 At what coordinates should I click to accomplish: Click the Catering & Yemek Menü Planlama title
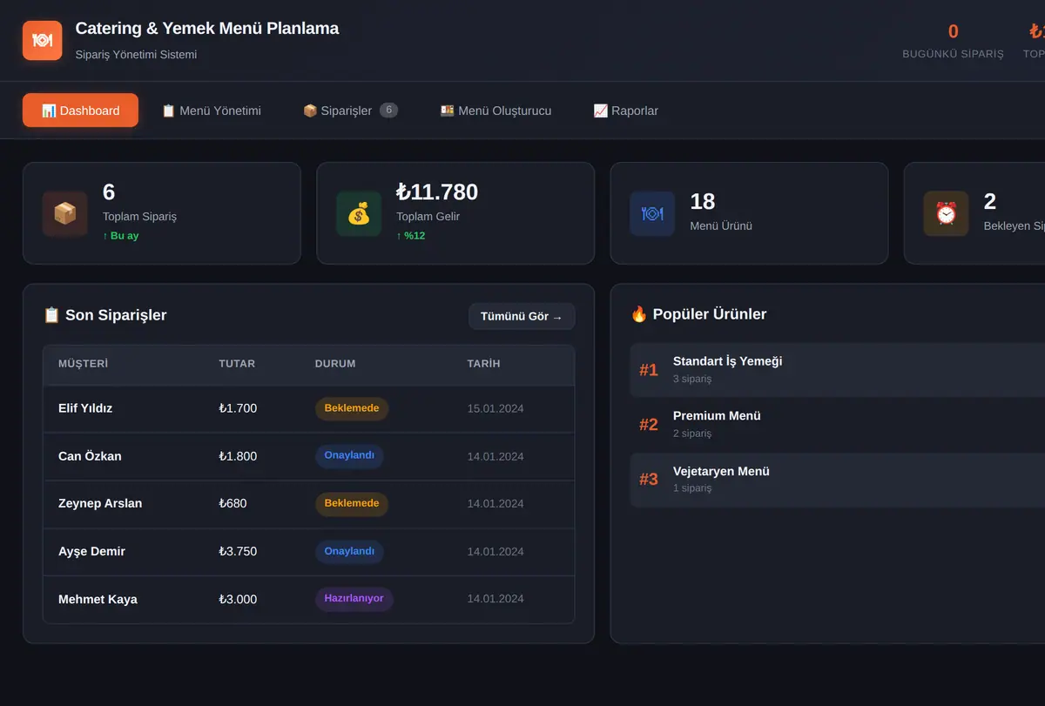pos(207,29)
